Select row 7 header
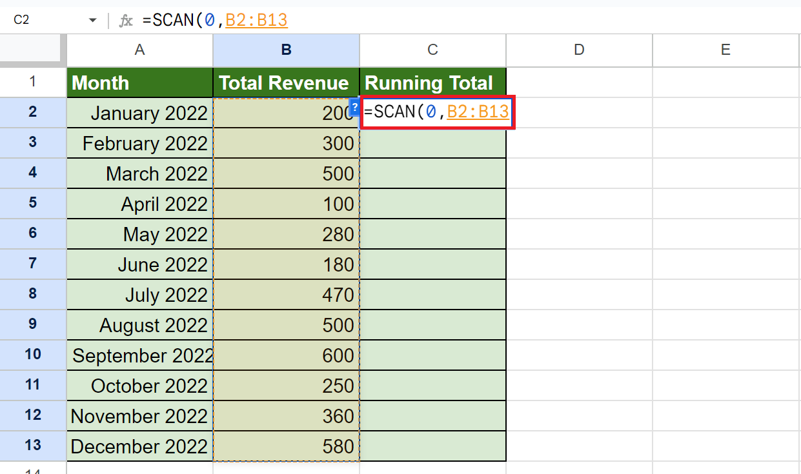Screen dimensions: 801x474 [33, 264]
